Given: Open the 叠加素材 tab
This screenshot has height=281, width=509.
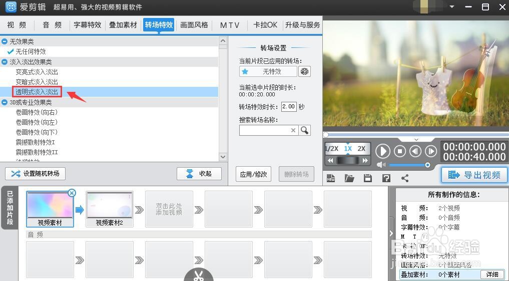Looking at the screenshot, I should point(123,25).
